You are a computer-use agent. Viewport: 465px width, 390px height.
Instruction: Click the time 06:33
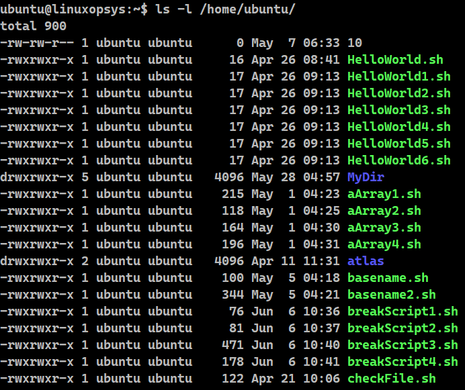click(x=321, y=43)
